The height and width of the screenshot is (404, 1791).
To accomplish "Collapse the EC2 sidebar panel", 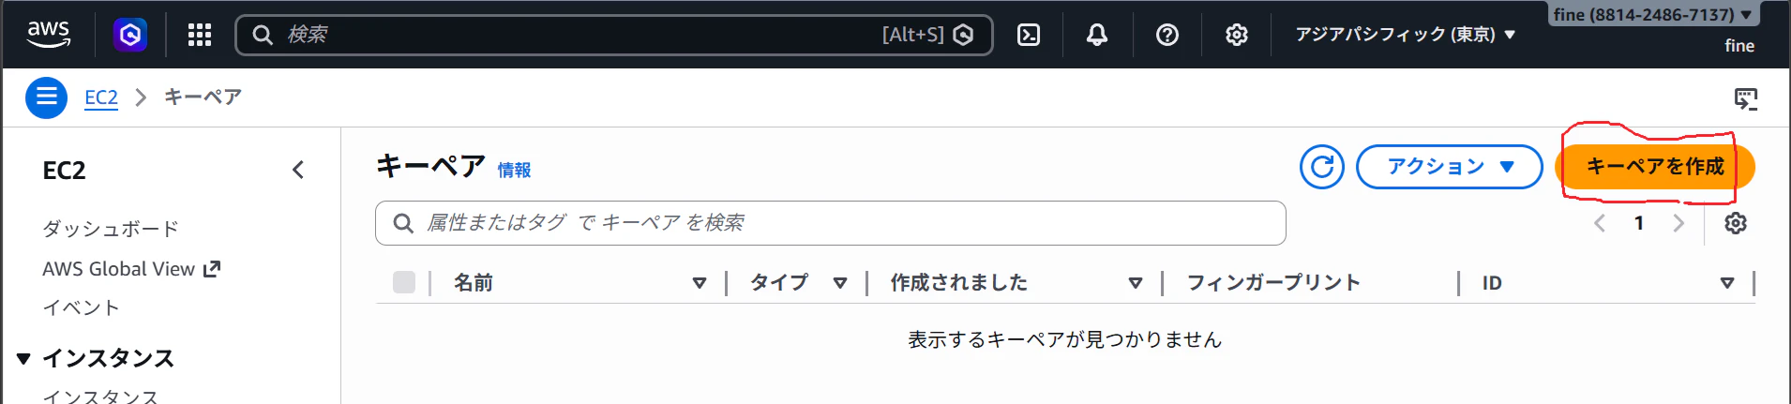I will (x=298, y=170).
